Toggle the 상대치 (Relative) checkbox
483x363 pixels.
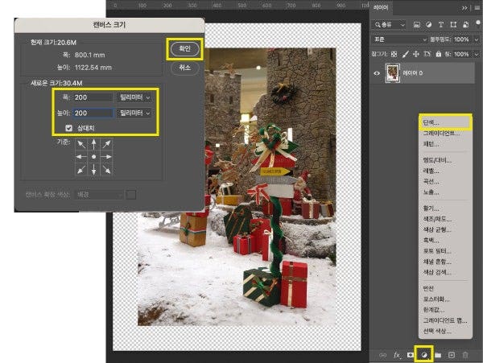tap(68, 128)
